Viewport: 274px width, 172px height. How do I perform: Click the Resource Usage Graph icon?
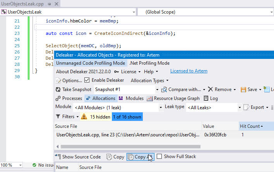(x=150, y=98)
